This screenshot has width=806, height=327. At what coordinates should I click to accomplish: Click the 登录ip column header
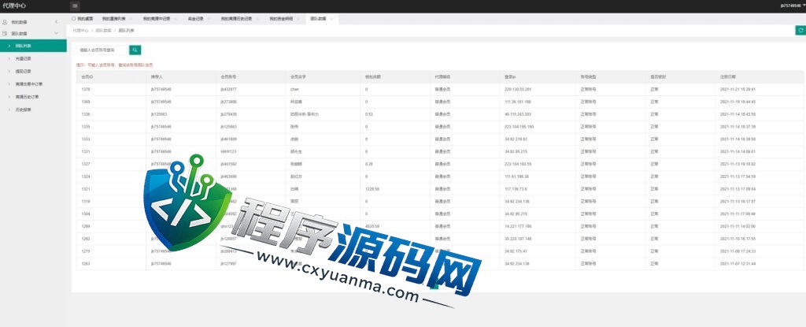pos(510,76)
